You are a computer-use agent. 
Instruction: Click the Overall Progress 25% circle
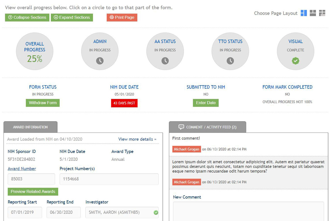[35, 51]
